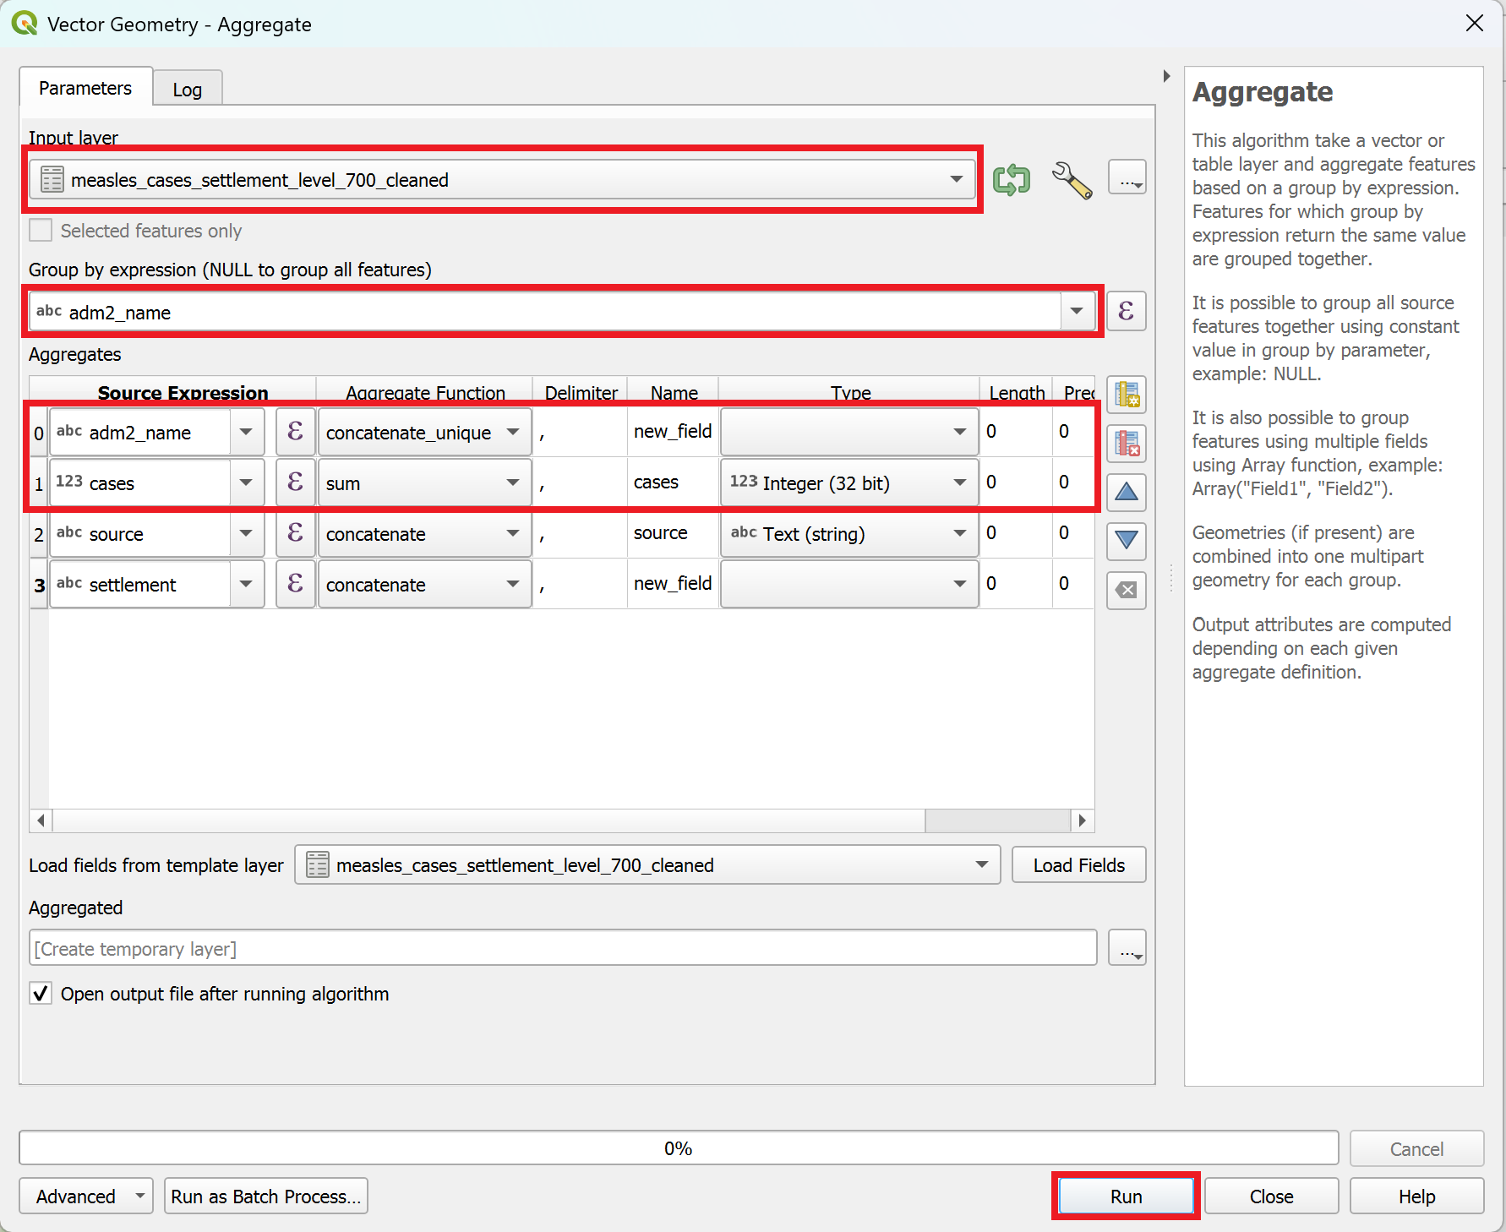Image resolution: width=1506 pixels, height=1232 pixels.
Task: Click the delete selected field icon
Action: coord(1127,444)
